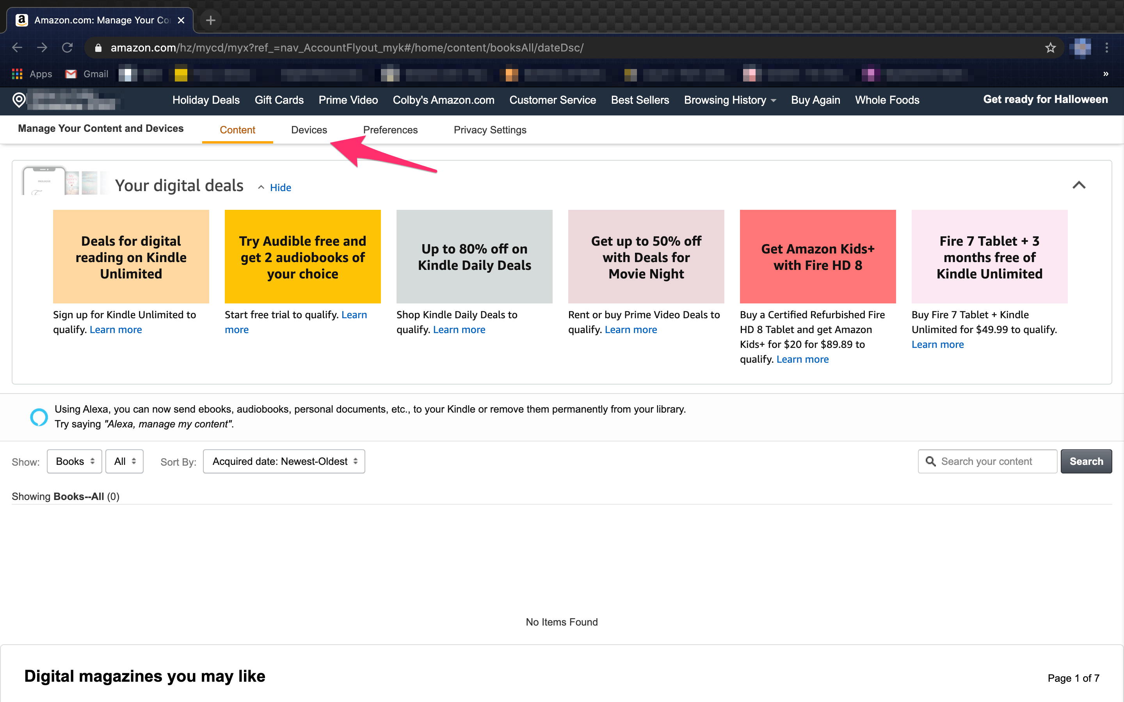Open the Books show dropdown
Viewport: 1124px width, 702px height.
[74, 461]
